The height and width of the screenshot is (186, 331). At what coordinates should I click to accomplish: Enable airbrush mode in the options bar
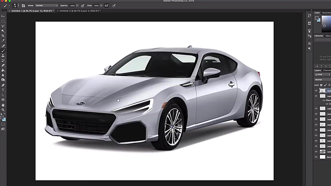click(107, 5)
